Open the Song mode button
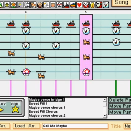 pyautogui.click(x=122, y=3)
